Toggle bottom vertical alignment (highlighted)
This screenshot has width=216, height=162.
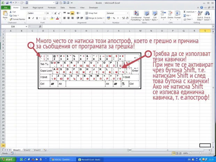click(72, 13)
